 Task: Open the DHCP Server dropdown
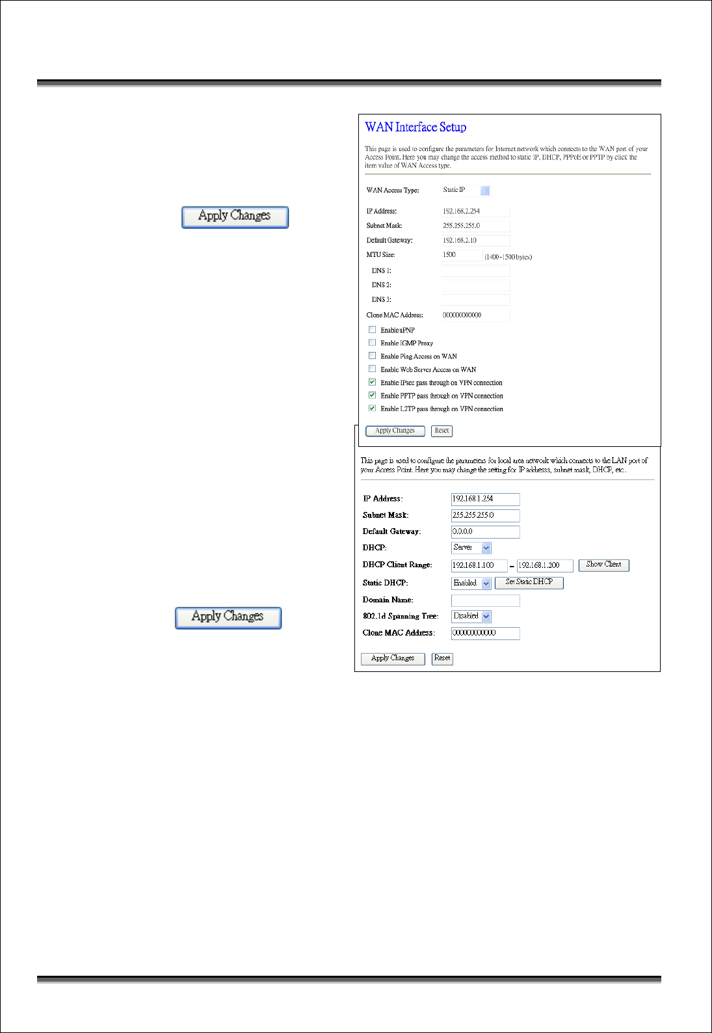pyautogui.click(x=471, y=548)
